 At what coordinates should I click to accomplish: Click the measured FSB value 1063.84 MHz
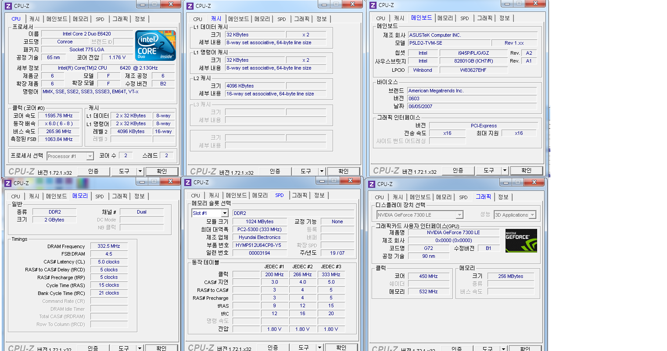coord(59,139)
